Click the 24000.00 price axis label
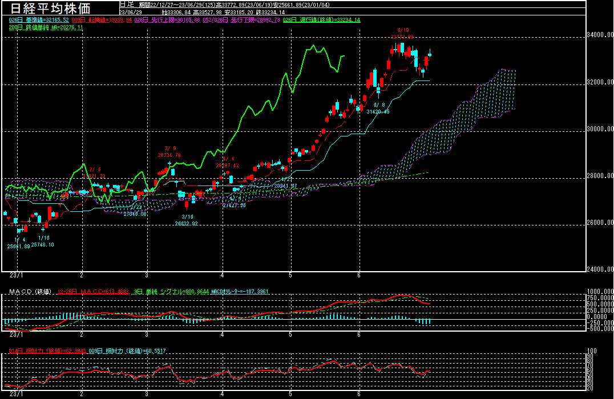The width and height of the screenshot is (614, 399). [x=600, y=269]
